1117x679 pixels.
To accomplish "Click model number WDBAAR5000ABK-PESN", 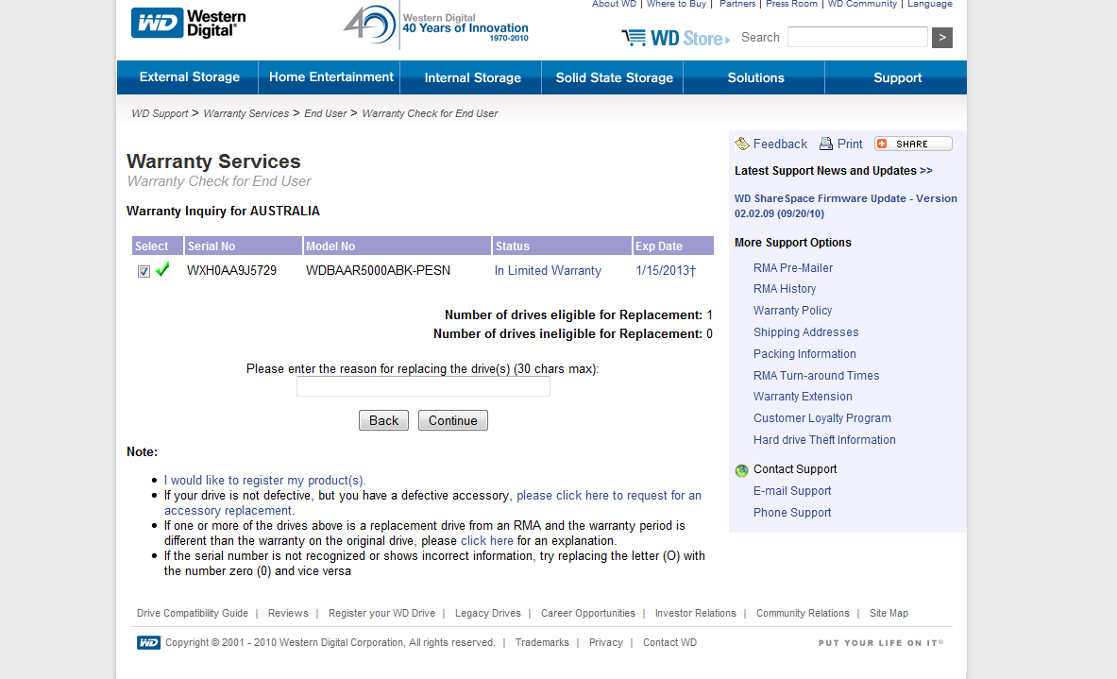I will coord(378,271).
